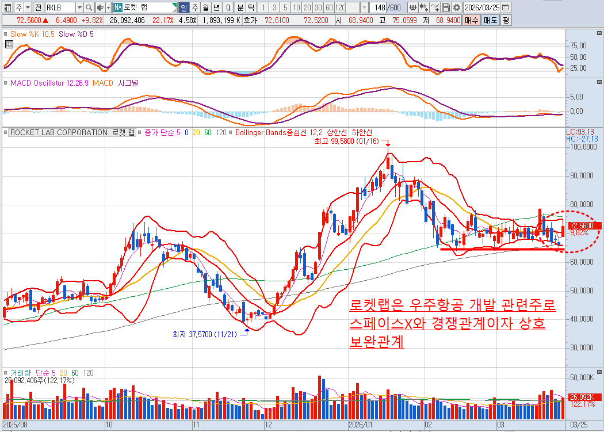
Task: Click the save chart floppy icon
Action: click(x=446, y=7)
